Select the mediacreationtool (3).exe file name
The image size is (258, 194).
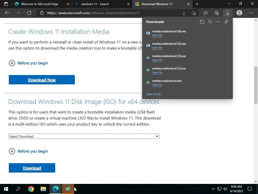[x=169, y=44]
